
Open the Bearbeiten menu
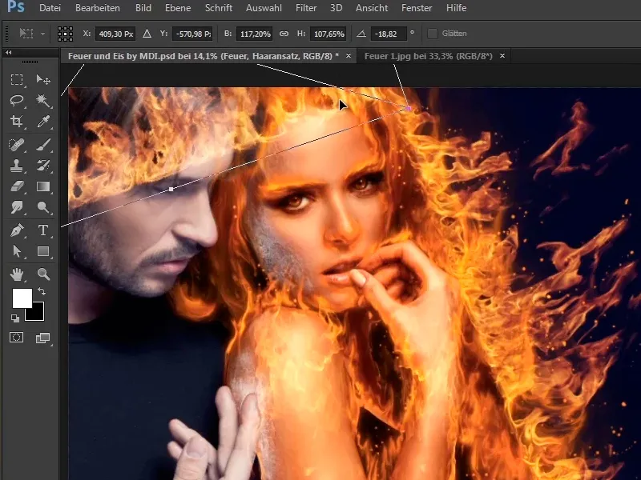(x=98, y=8)
